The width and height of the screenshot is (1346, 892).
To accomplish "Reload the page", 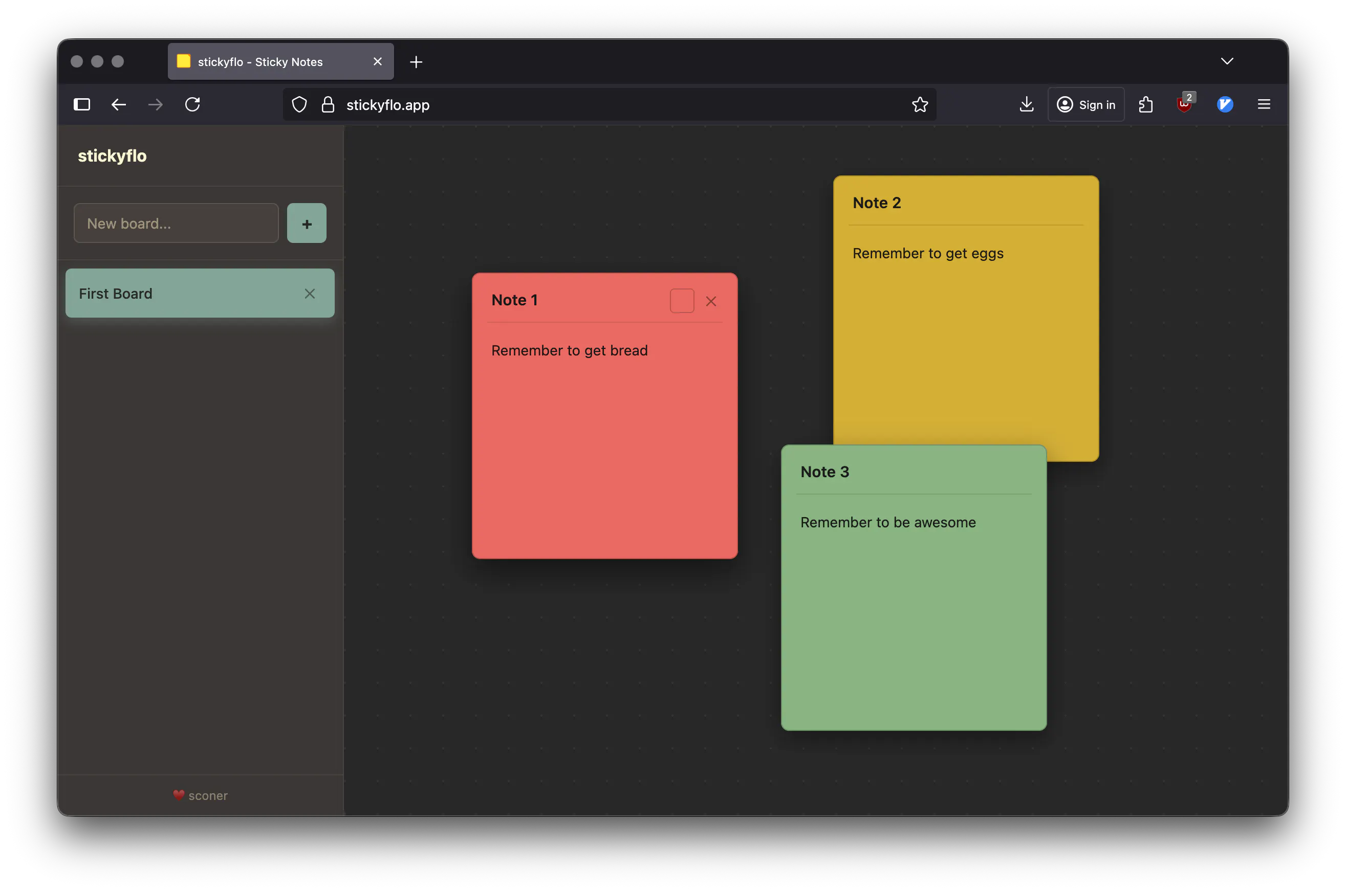I will (x=192, y=104).
